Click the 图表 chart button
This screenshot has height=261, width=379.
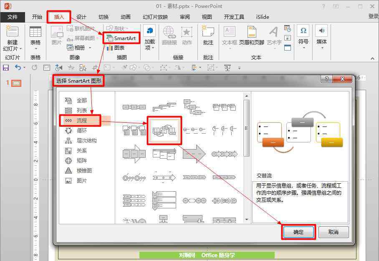coord(116,48)
